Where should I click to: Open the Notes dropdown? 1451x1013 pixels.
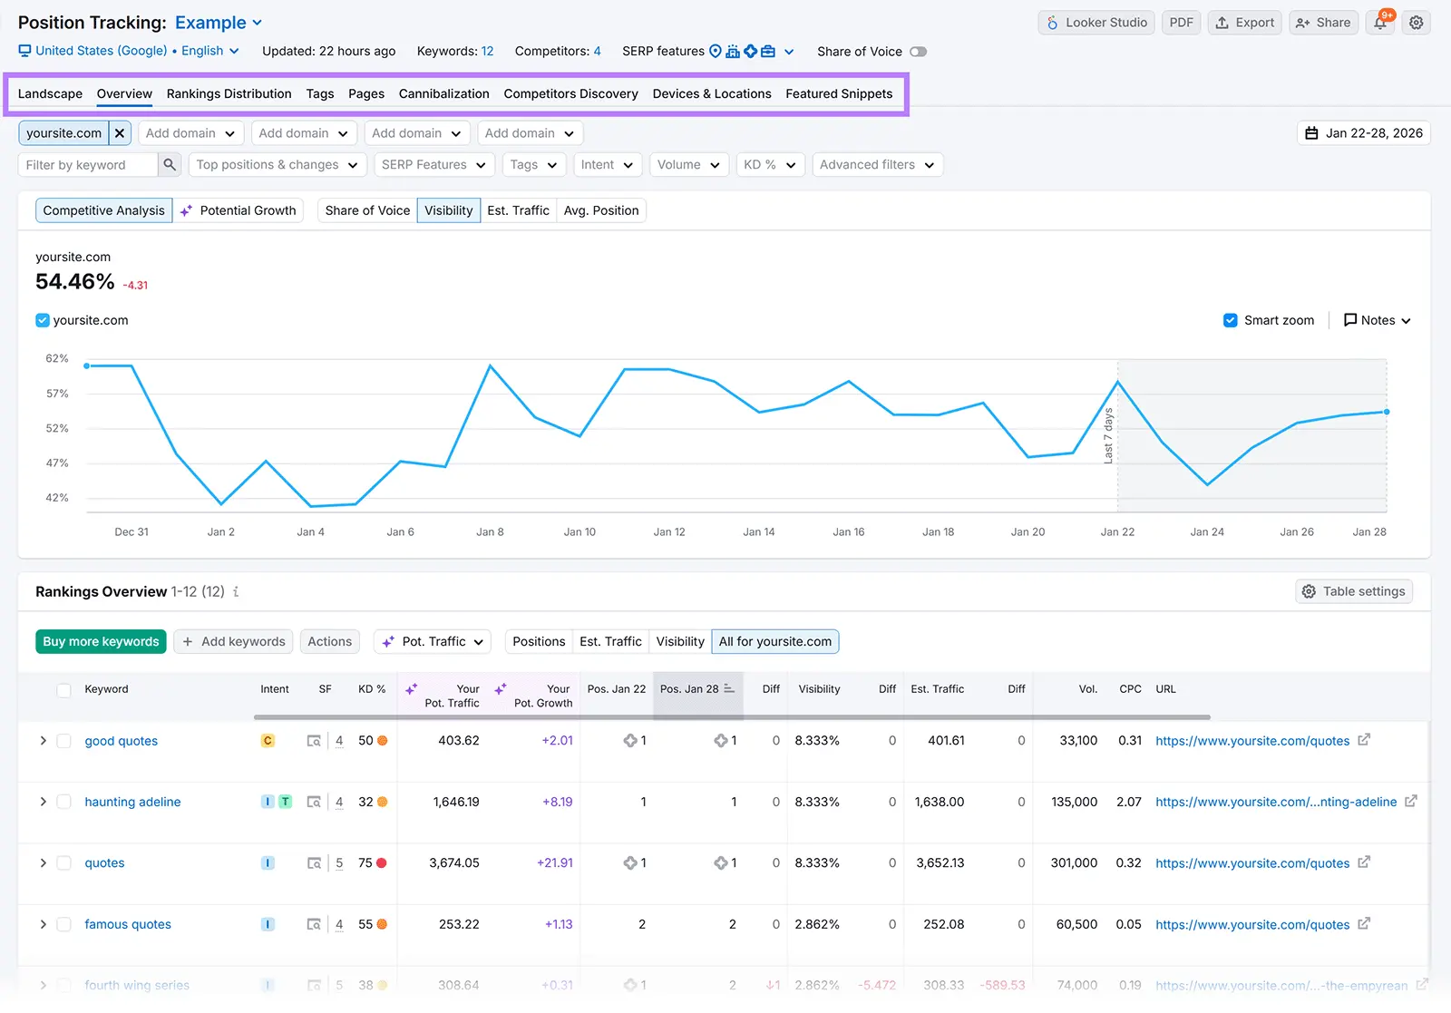tap(1378, 320)
